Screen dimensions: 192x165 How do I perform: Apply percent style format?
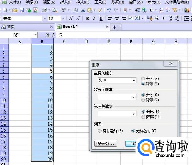click(157, 19)
